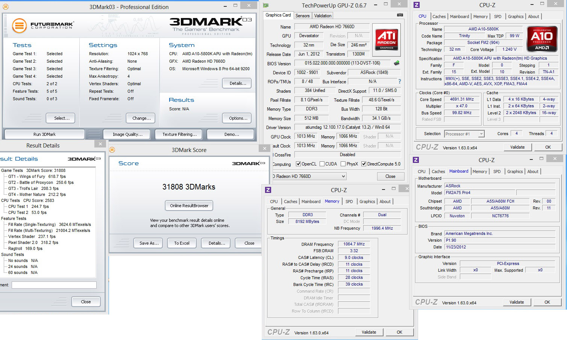Click the 1064.7 MHz DRAM Frequency value
Viewport: 567px width, 340px height.
coord(354,244)
